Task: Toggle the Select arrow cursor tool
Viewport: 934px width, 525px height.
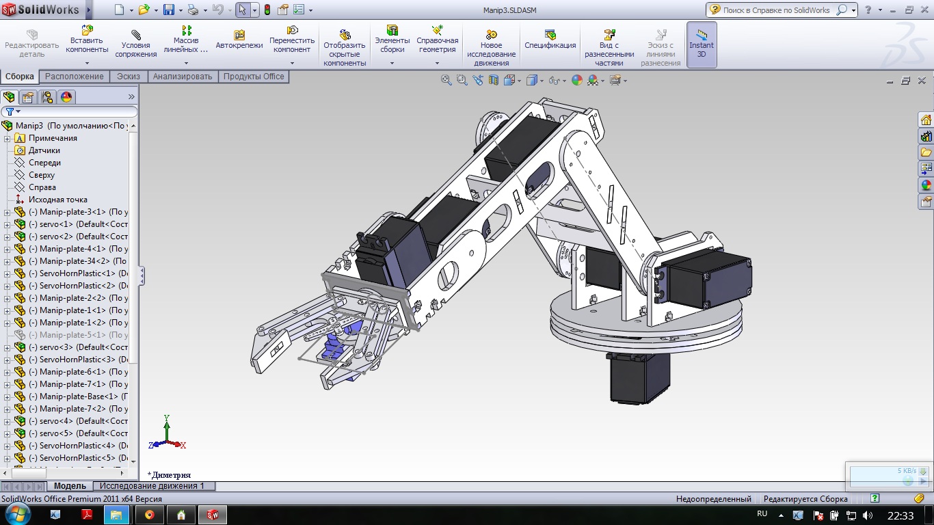Action: (x=242, y=10)
